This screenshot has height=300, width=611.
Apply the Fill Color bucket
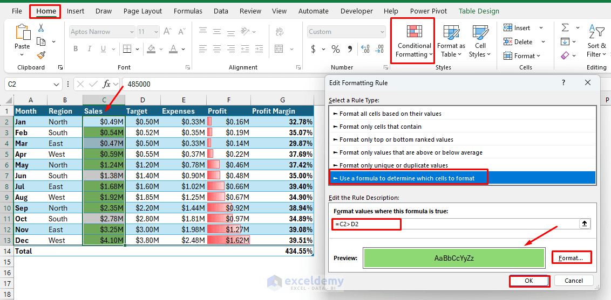click(x=151, y=49)
